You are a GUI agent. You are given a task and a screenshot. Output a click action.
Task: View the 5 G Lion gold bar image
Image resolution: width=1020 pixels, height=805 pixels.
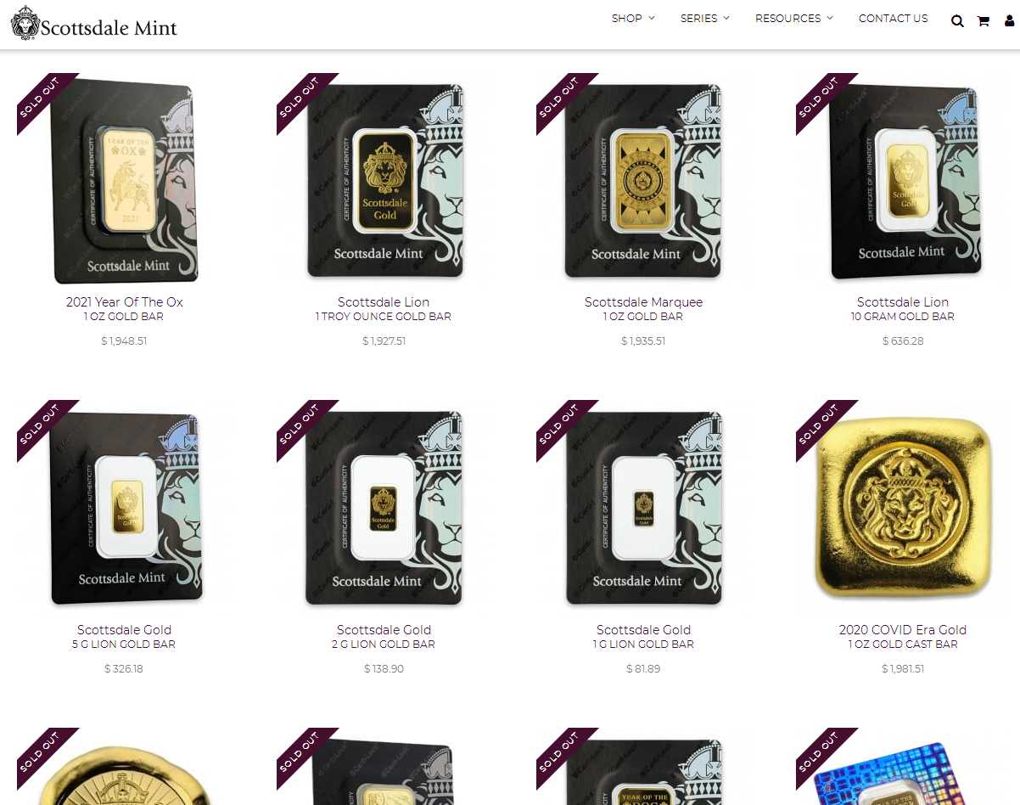(125, 507)
